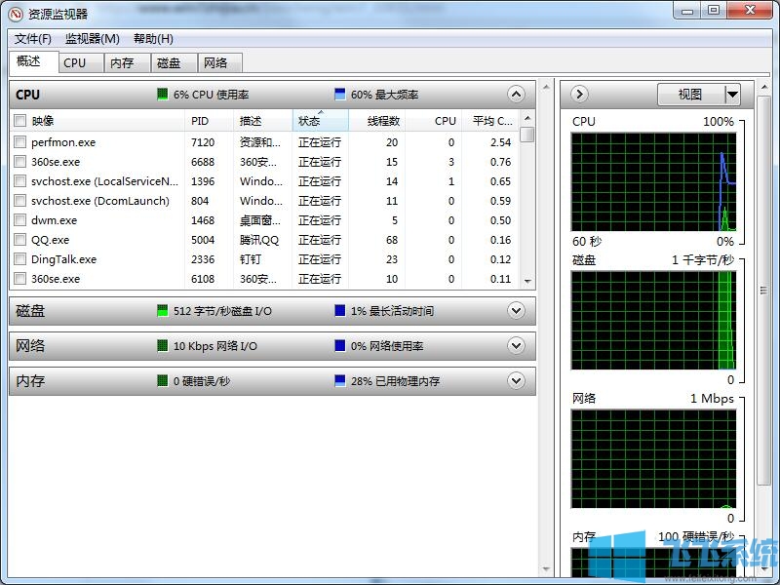Click the green hard faults per second icon
The height and width of the screenshot is (585, 780).
pos(163,381)
